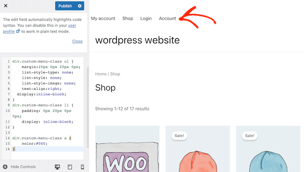Open the Login menu item
This screenshot has width=304, height=172.
(x=146, y=18)
